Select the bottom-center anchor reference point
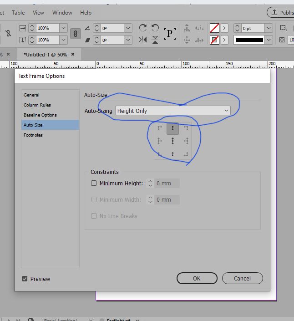 coord(172,154)
